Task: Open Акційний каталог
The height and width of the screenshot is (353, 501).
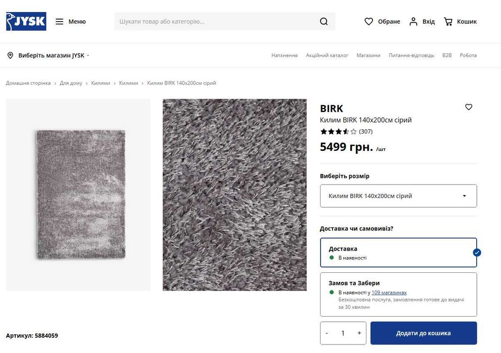Action: 327,55
